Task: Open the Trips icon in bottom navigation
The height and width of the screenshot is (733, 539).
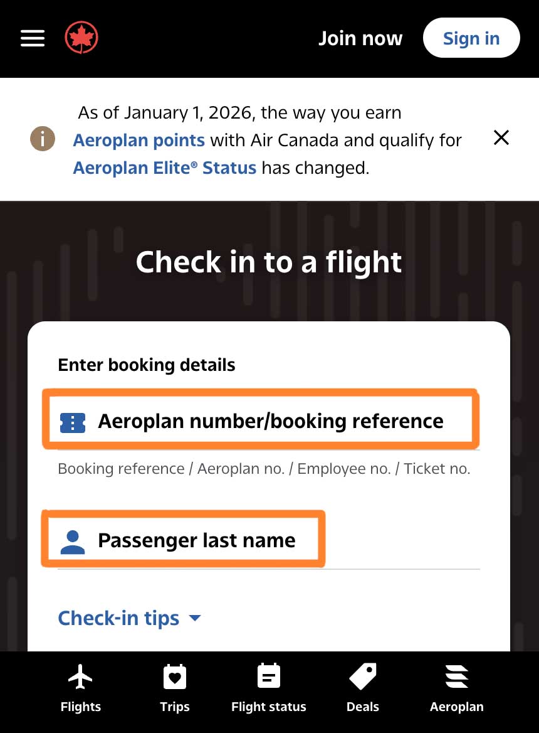Action: tap(174, 677)
